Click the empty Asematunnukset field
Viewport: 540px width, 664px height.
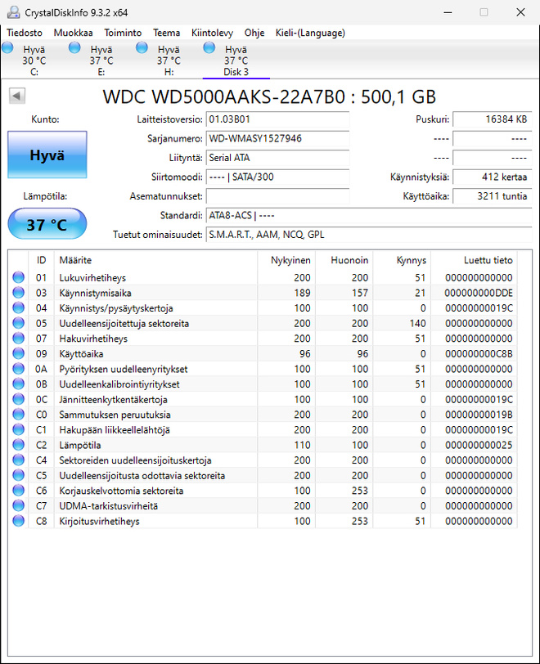click(x=277, y=196)
